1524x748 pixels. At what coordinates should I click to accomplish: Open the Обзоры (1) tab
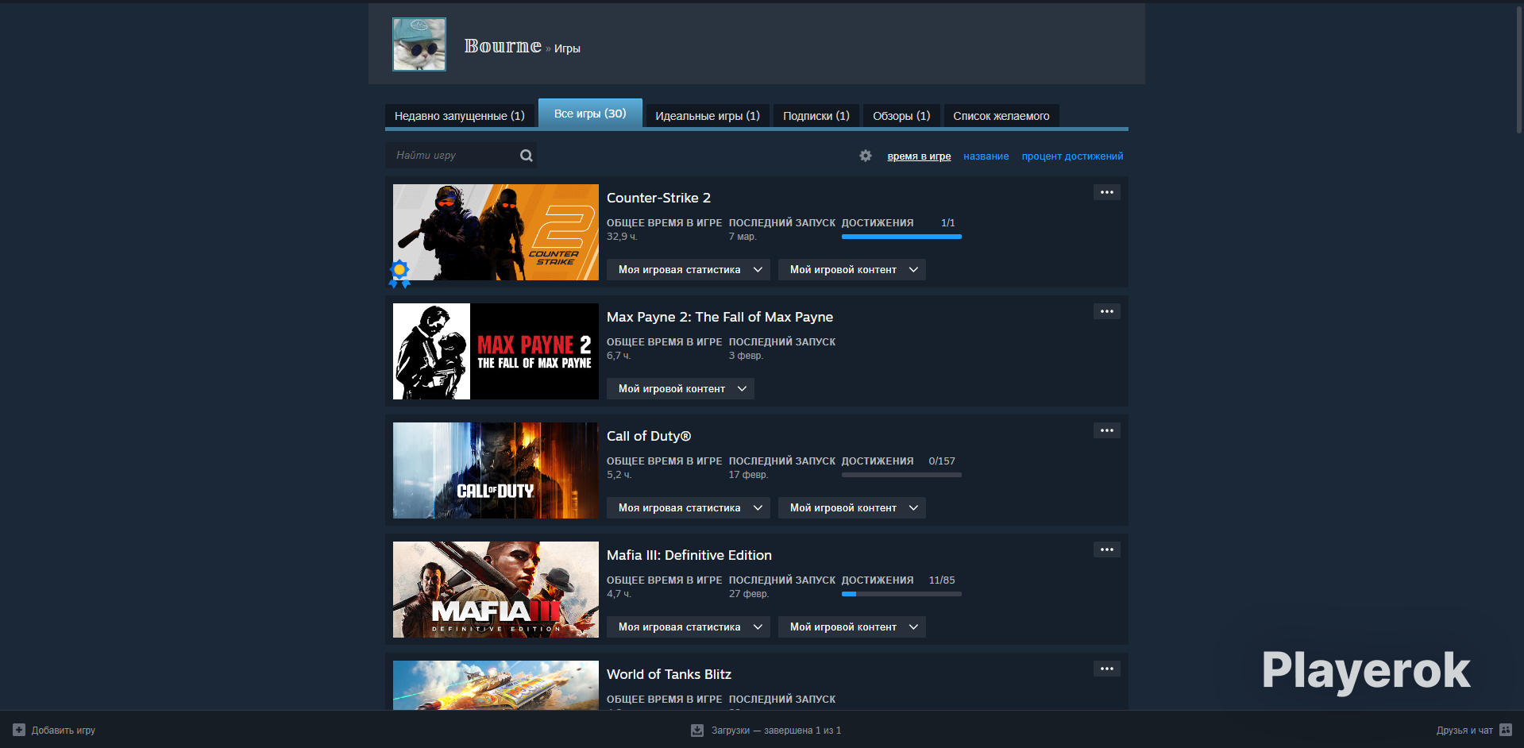tap(901, 116)
